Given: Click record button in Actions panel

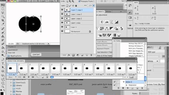Looking at the screenshot, I should (123, 88).
